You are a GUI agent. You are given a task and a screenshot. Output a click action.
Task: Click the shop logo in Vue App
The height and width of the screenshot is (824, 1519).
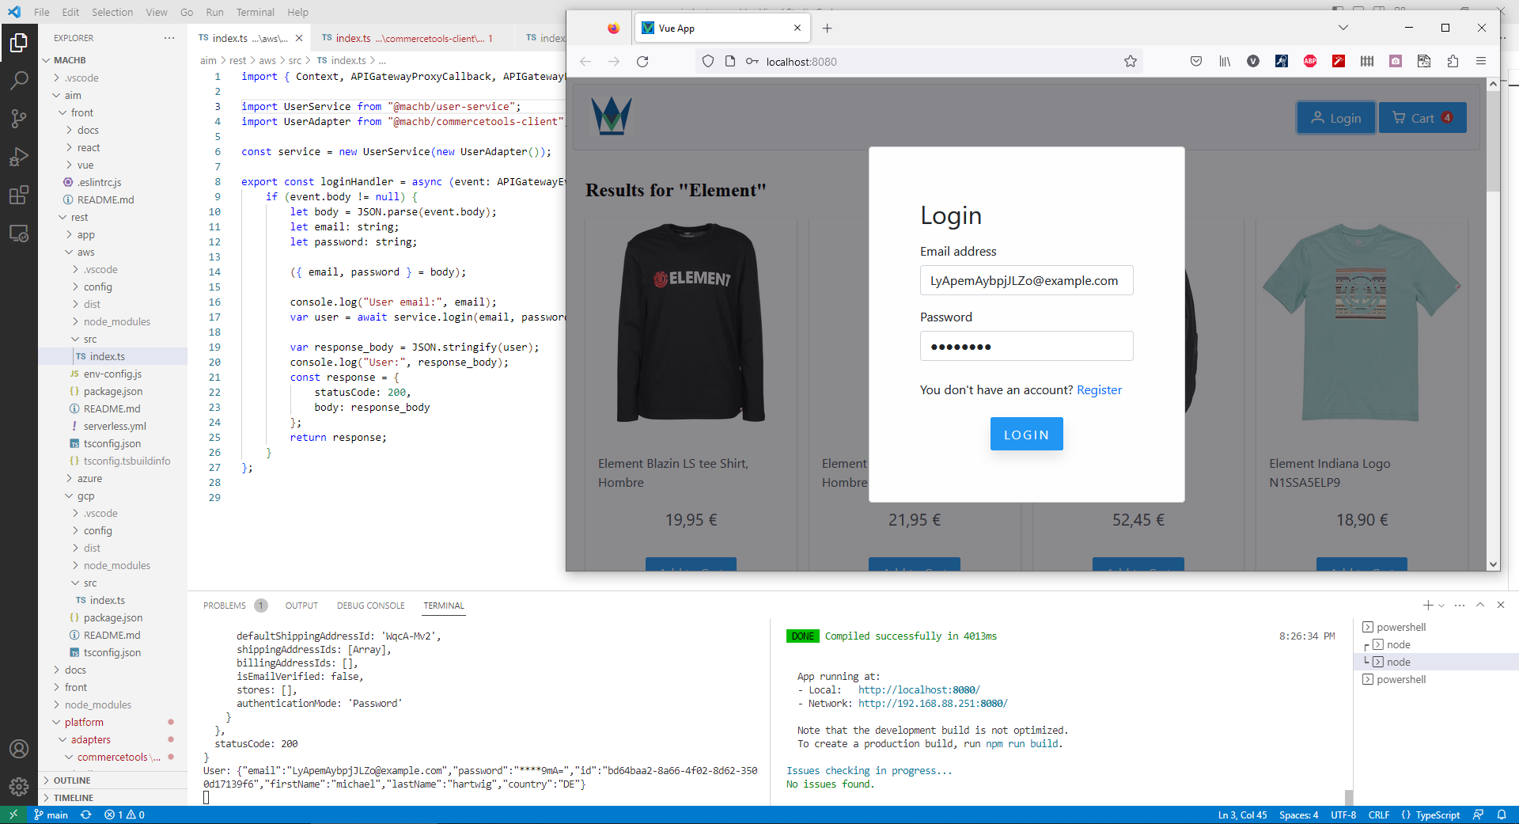[612, 116]
